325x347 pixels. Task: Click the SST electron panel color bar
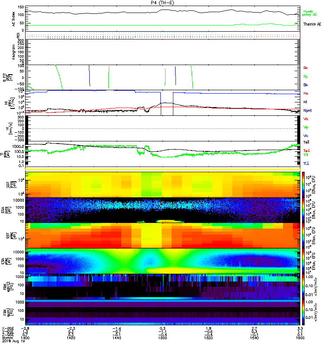pyautogui.click(x=304, y=236)
